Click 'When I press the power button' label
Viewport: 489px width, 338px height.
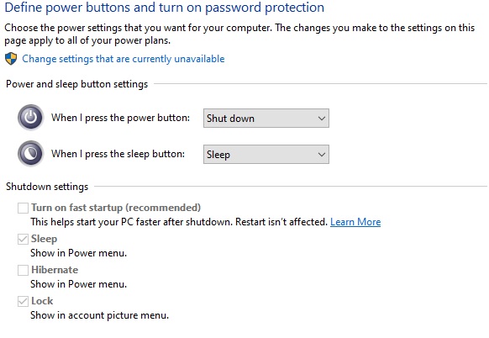coord(120,118)
